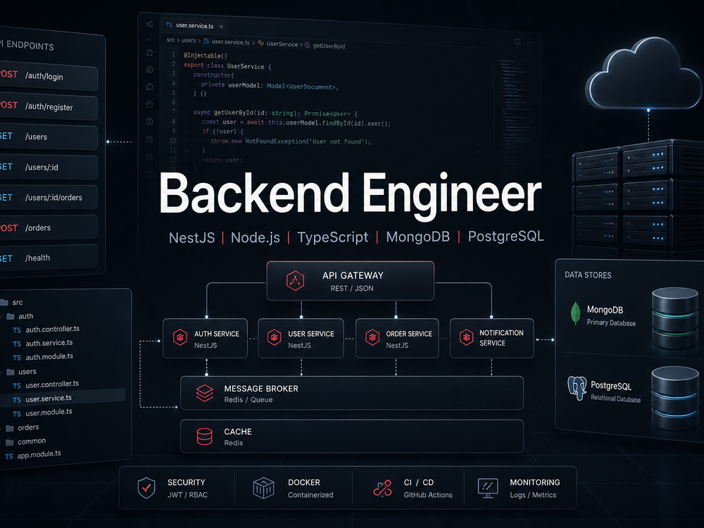
Task: Click the Cache database icon
Action: 205,436
